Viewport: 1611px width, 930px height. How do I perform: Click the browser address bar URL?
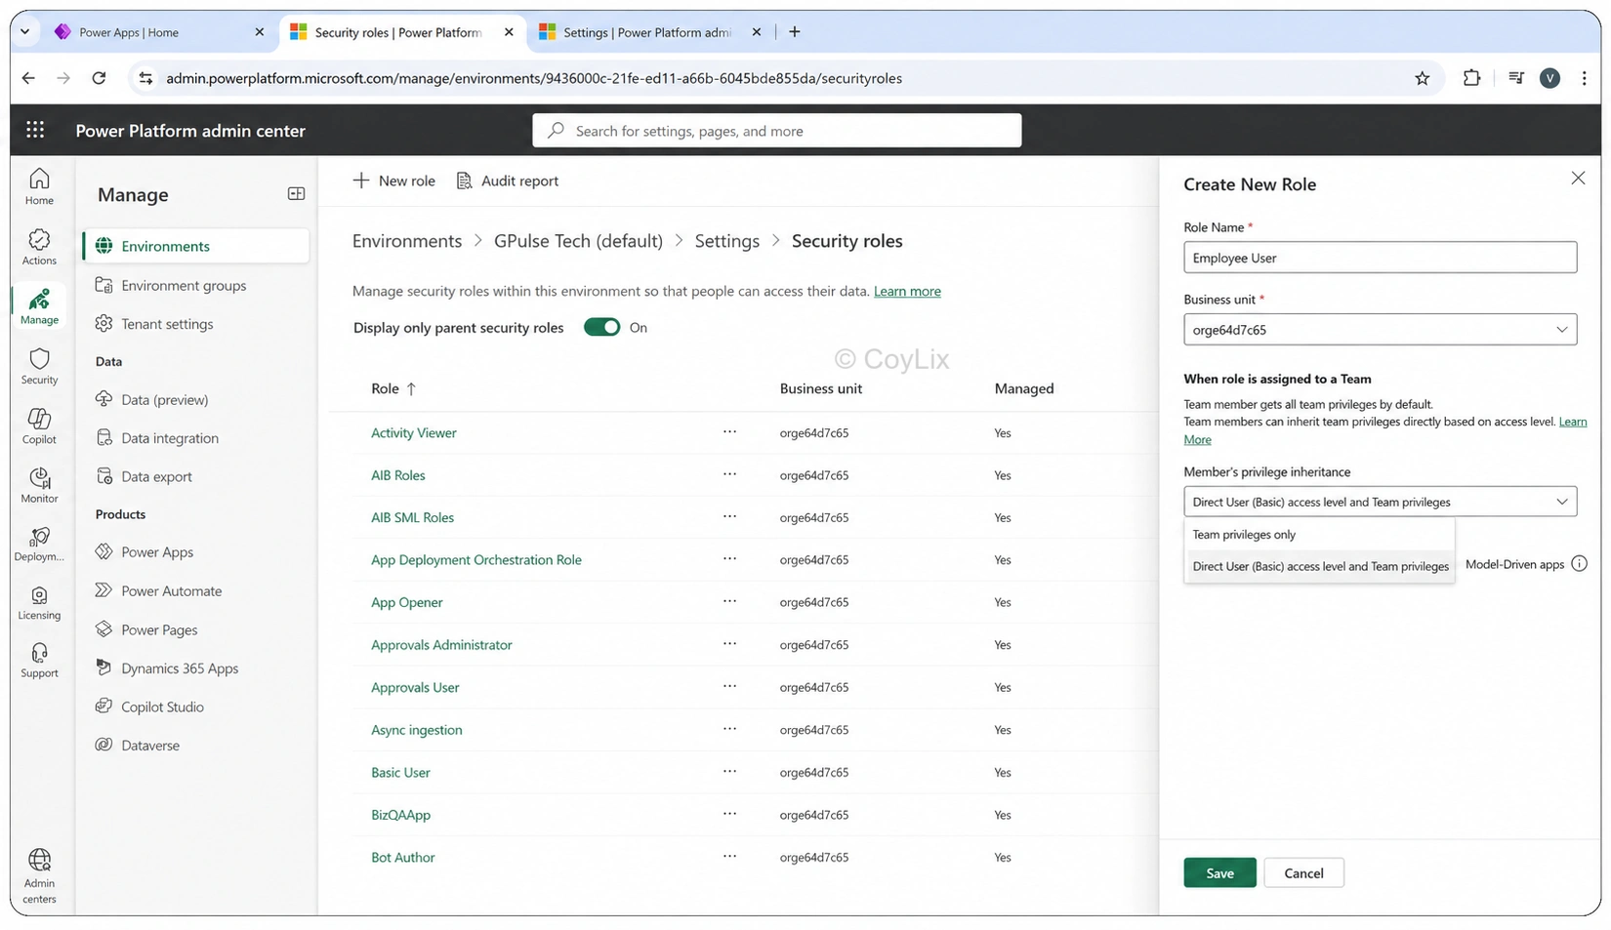[534, 78]
